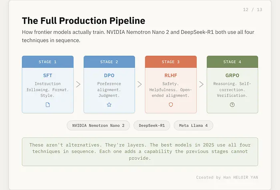The height and width of the screenshot is (190, 280).
Task: Click the chevron arrow between SFT and DPO
Action: [x=78, y=84]
